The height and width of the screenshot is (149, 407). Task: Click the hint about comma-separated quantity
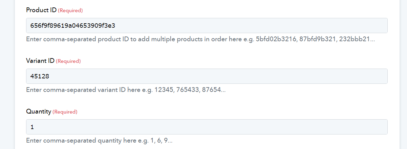click(x=99, y=140)
